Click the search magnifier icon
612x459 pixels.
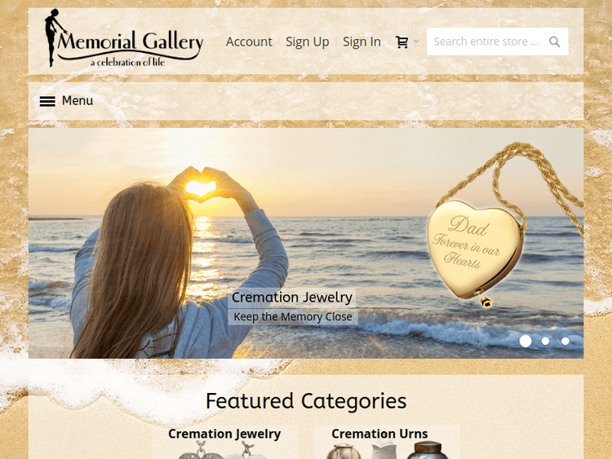pos(554,42)
